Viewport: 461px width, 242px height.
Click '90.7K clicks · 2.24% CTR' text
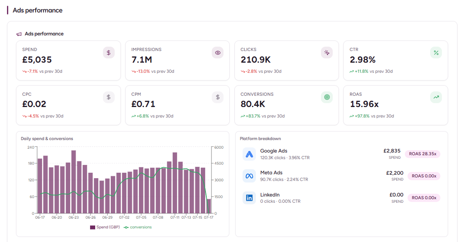284,179
